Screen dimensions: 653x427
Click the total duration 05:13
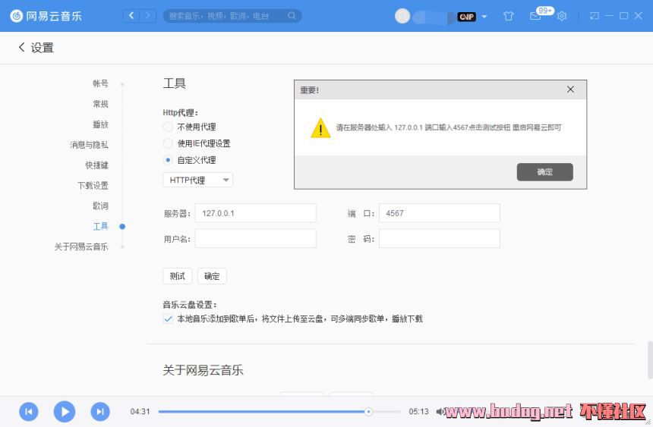tap(418, 412)
